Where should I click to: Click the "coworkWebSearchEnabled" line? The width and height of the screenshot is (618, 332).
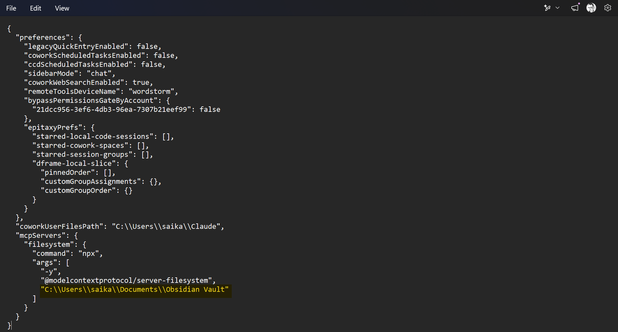(89, 83)
